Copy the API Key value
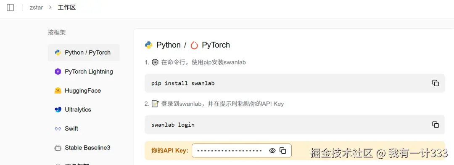Image resolution: width=454 pixels, height=165 pixels. pos(283,151)
